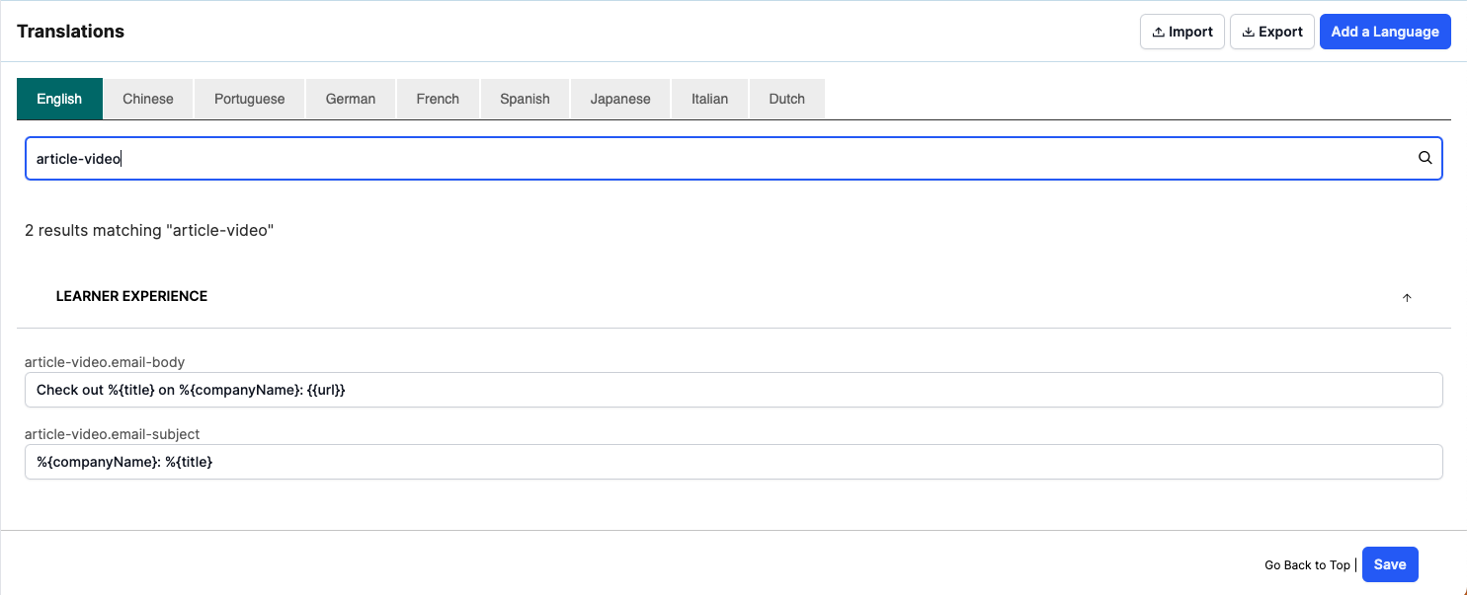Click Go Back to Top link
Viewport: 1467px width, 595px height.
(1307, 565)
